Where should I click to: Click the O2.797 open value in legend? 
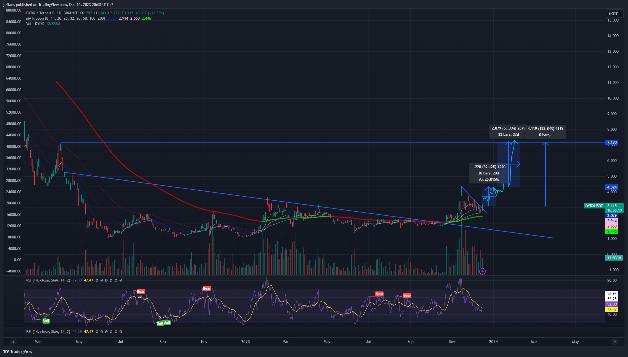point(86,13)
